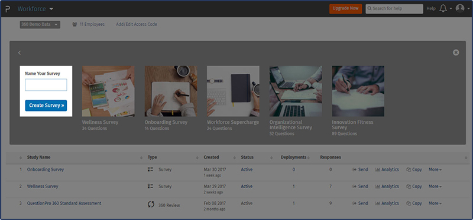This screenshot has width=473, height=220.
Task: Open the Onboarding Survey study link
Action: click(46, 169)
